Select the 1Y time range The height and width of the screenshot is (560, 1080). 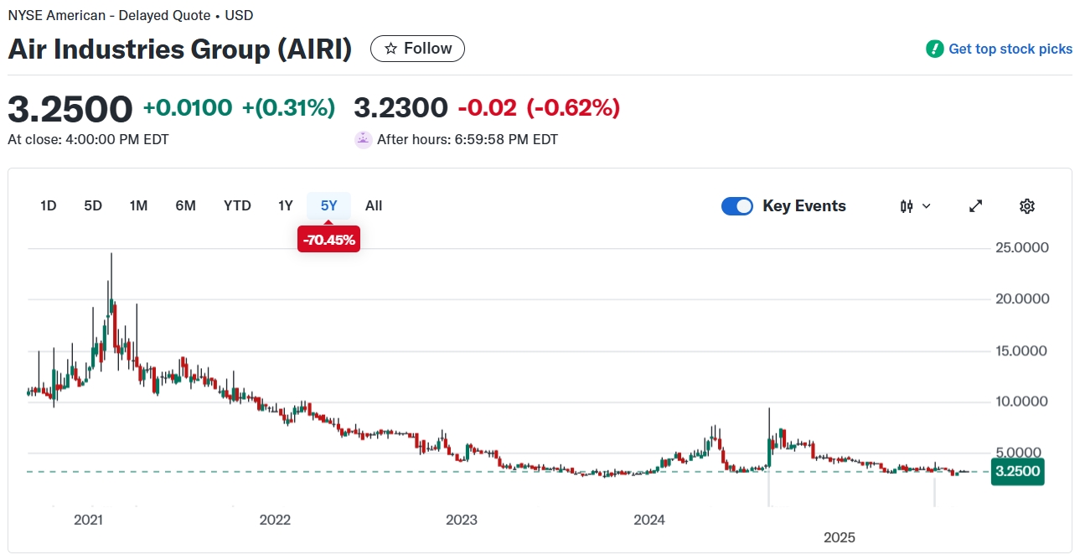point(286,205)
